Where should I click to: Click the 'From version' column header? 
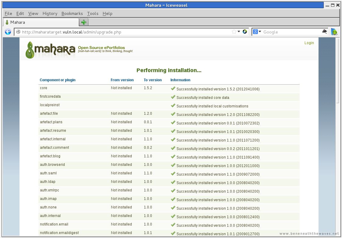click(122, 80)
